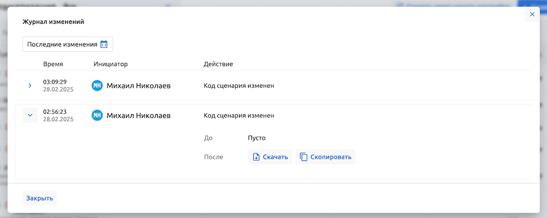Collapse the 02:56:23 change entry

click(30, 115)
